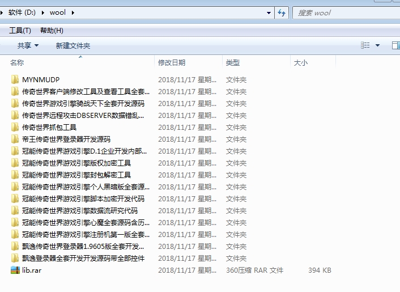400x292 pixels.
Task: Select the 帝王传奇世界登录器开发源码 folder icon
Action: [15, 139]
